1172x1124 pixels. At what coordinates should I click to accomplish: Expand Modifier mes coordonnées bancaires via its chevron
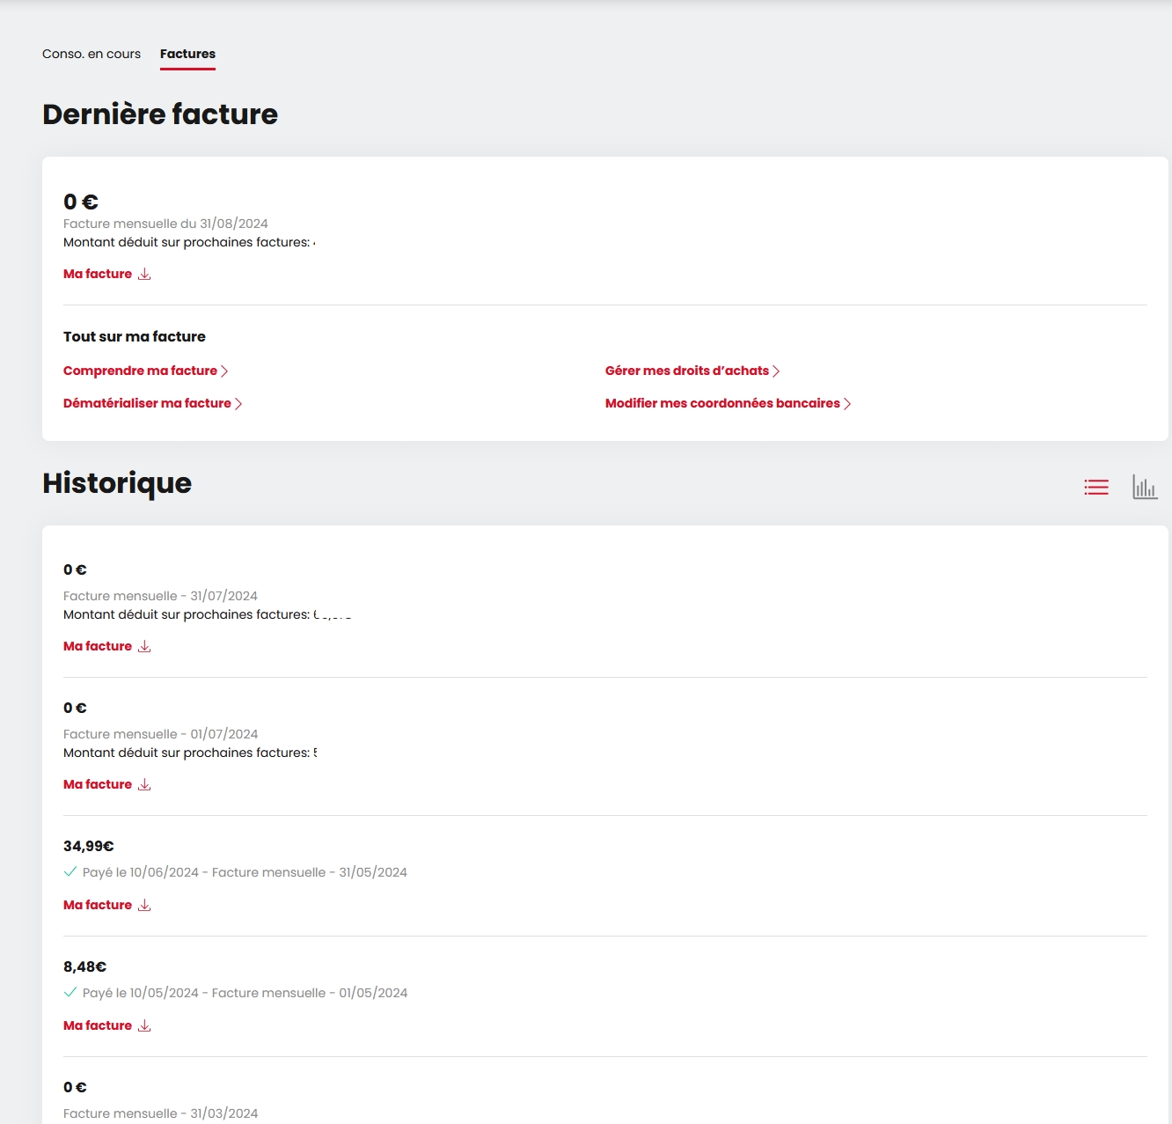point(847,403)
